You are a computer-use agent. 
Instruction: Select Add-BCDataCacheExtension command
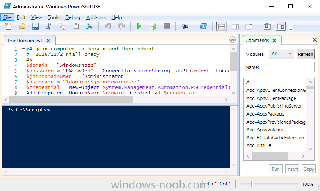(x=275, y=138)
